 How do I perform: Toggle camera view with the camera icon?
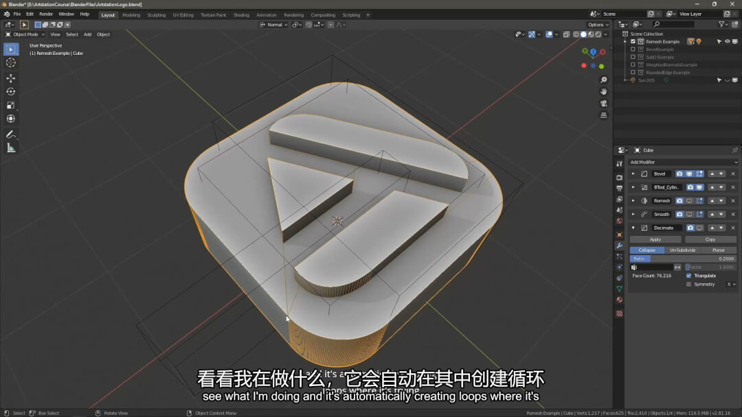point(603,104)
